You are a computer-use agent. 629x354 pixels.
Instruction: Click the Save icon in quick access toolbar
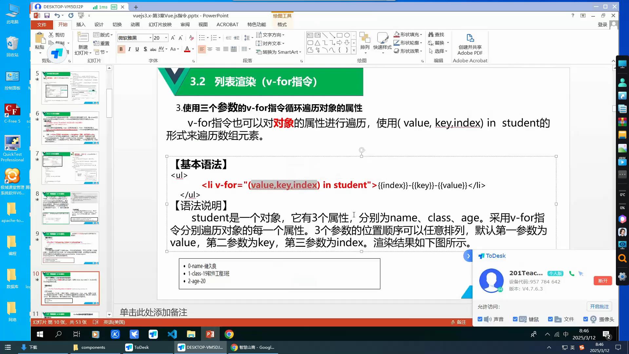(47, 15)
